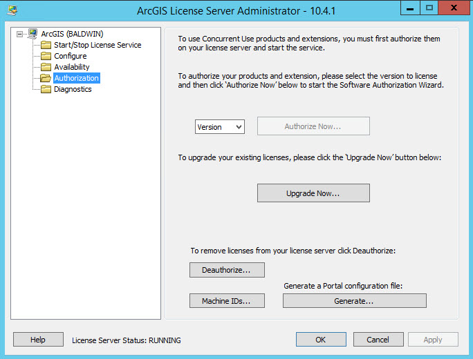Click the Start/Stop License Service folder icon
473x359 pixels.
pyautogui.click(x=46, y=45)
